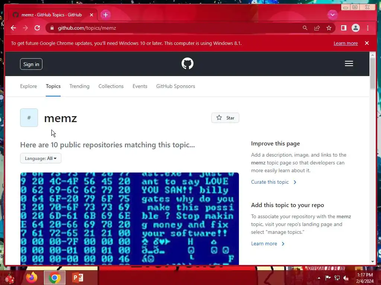Click 'Add this topic to your repo' heading
381x285 pixels.
point(288,205)
